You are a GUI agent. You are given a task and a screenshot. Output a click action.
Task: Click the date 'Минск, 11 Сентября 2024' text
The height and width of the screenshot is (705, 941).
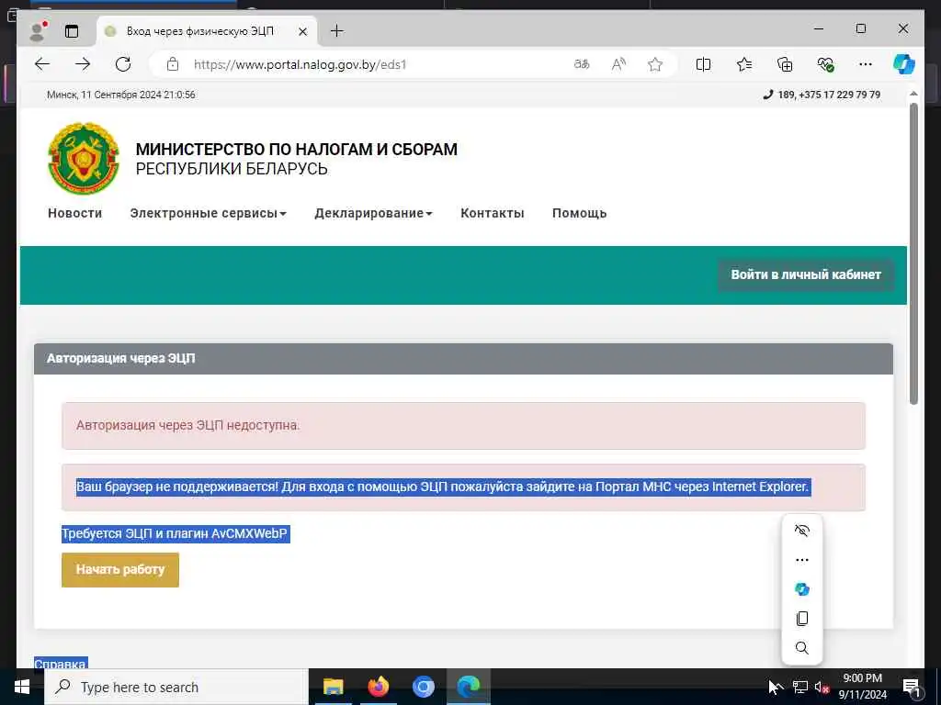click(x=120, y=95)
